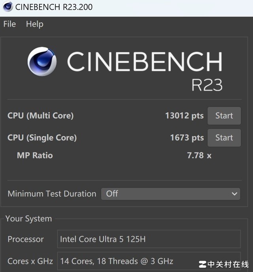Start the CPU Multi Core test
The height and width of the screenshot is (272, 253).
pos(224,116)
